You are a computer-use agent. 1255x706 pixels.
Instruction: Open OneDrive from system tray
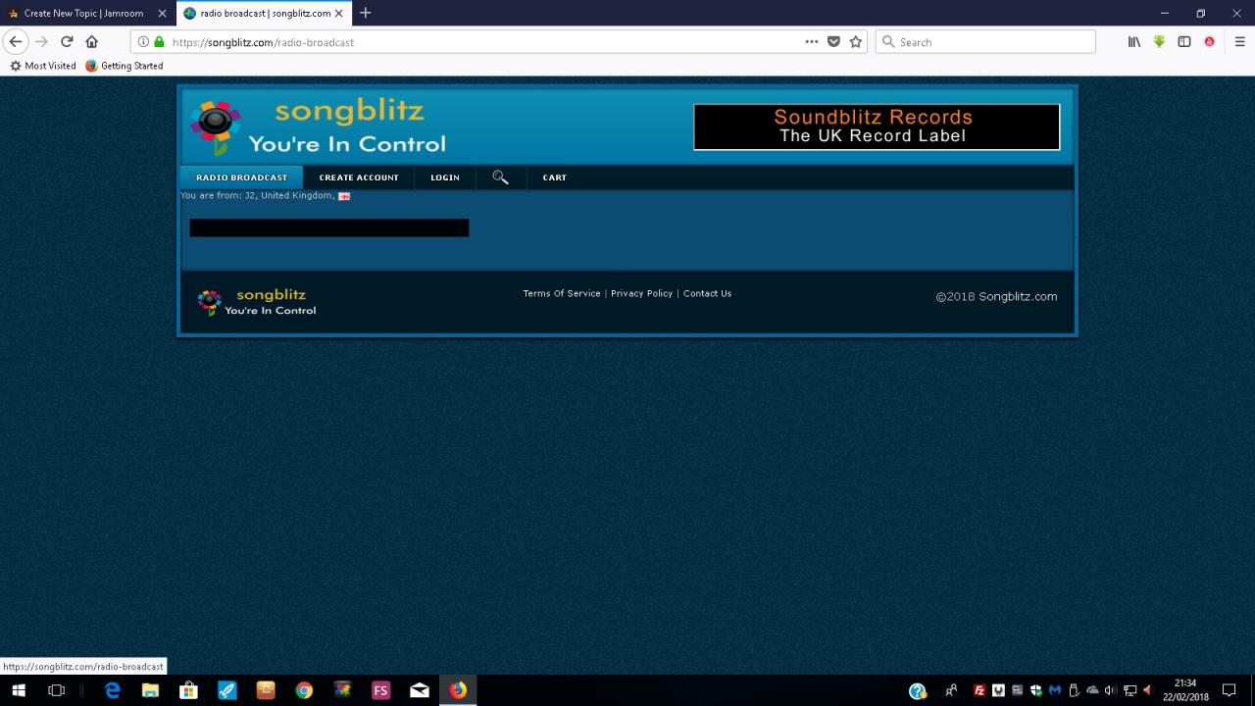point(1092,690)
